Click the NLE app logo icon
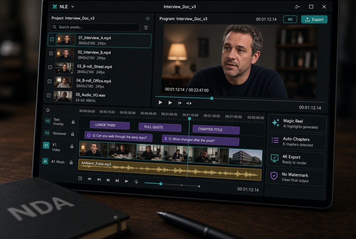The width and height of the screenshot is (356, 239). click(55, 7)
